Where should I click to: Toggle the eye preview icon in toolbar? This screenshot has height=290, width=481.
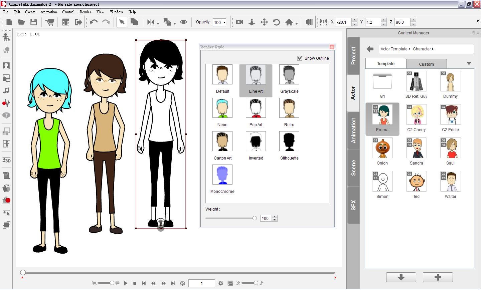tap(183, 22)
